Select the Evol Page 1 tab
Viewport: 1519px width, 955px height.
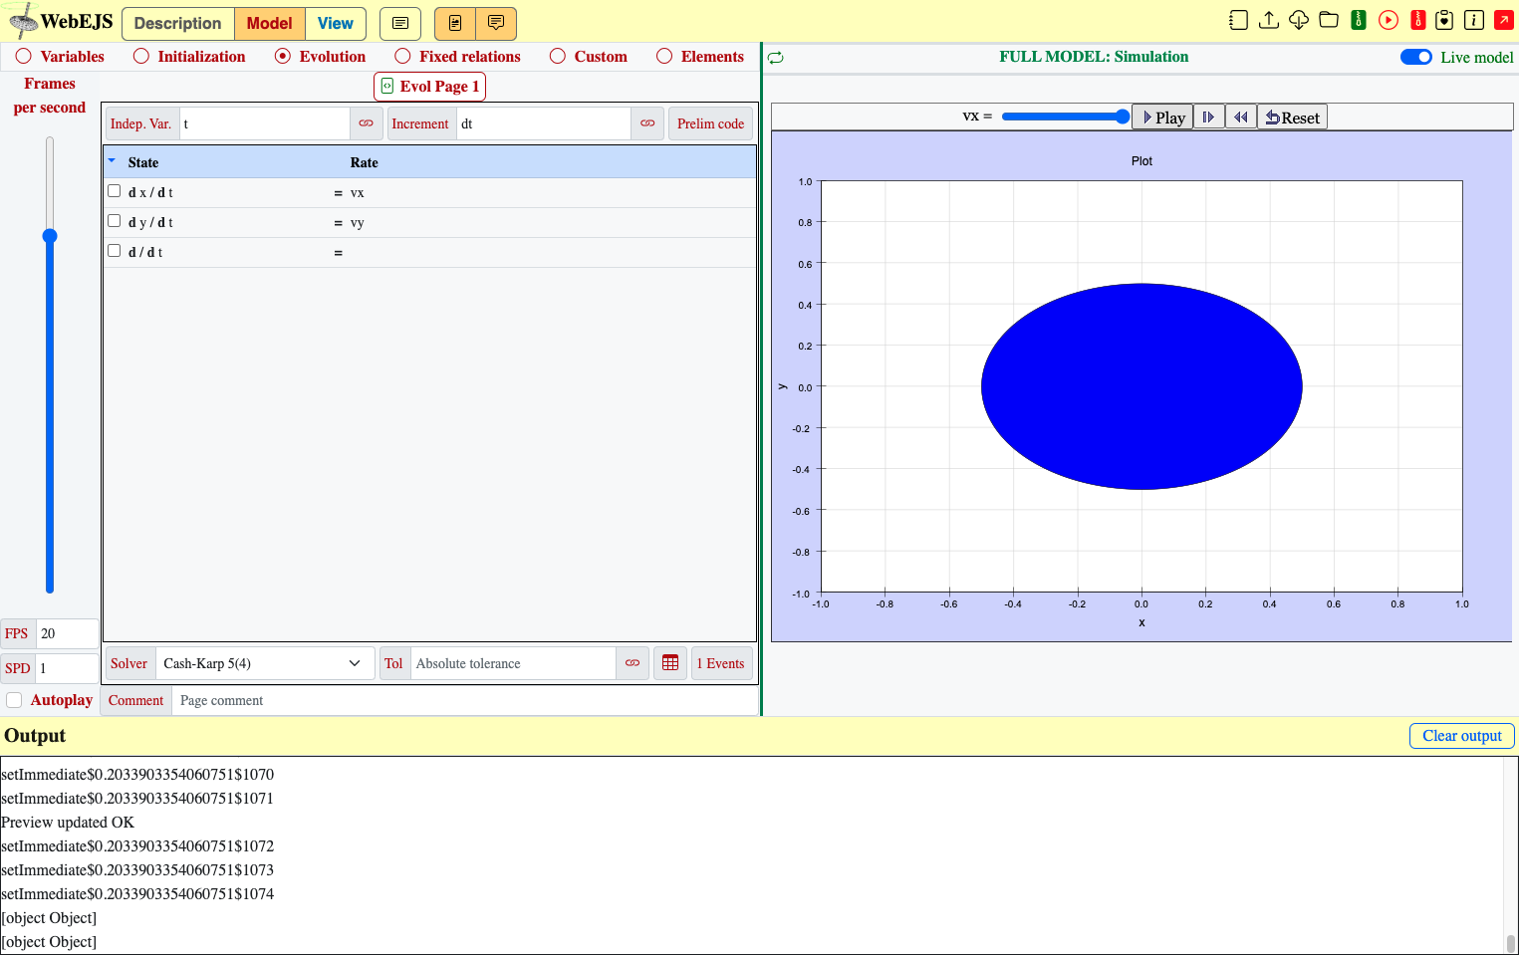tap(430, 87)
